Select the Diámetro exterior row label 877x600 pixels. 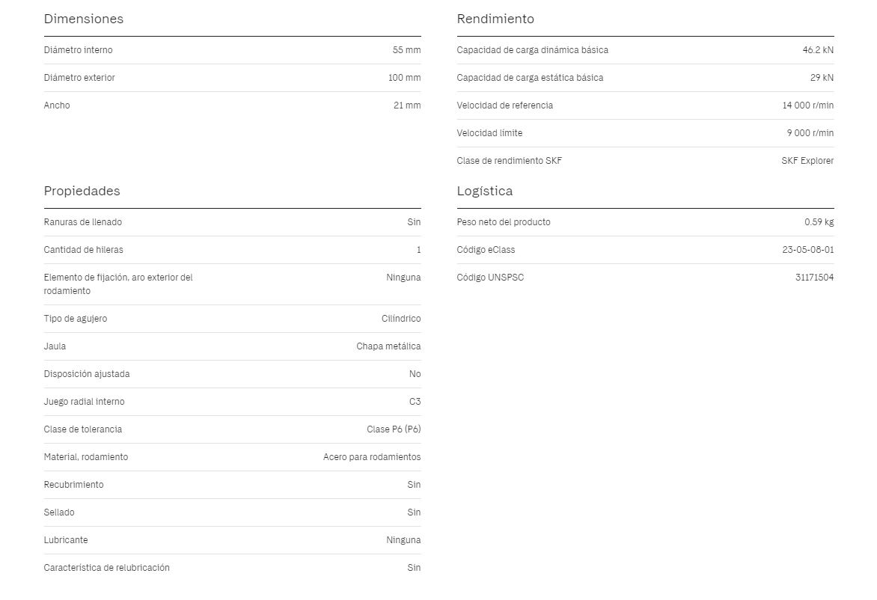tap(79, 78)
